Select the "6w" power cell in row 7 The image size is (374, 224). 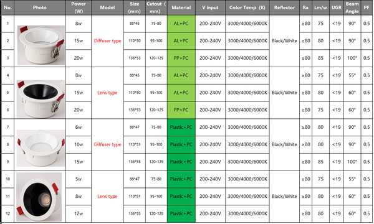[x=79, y=128]
